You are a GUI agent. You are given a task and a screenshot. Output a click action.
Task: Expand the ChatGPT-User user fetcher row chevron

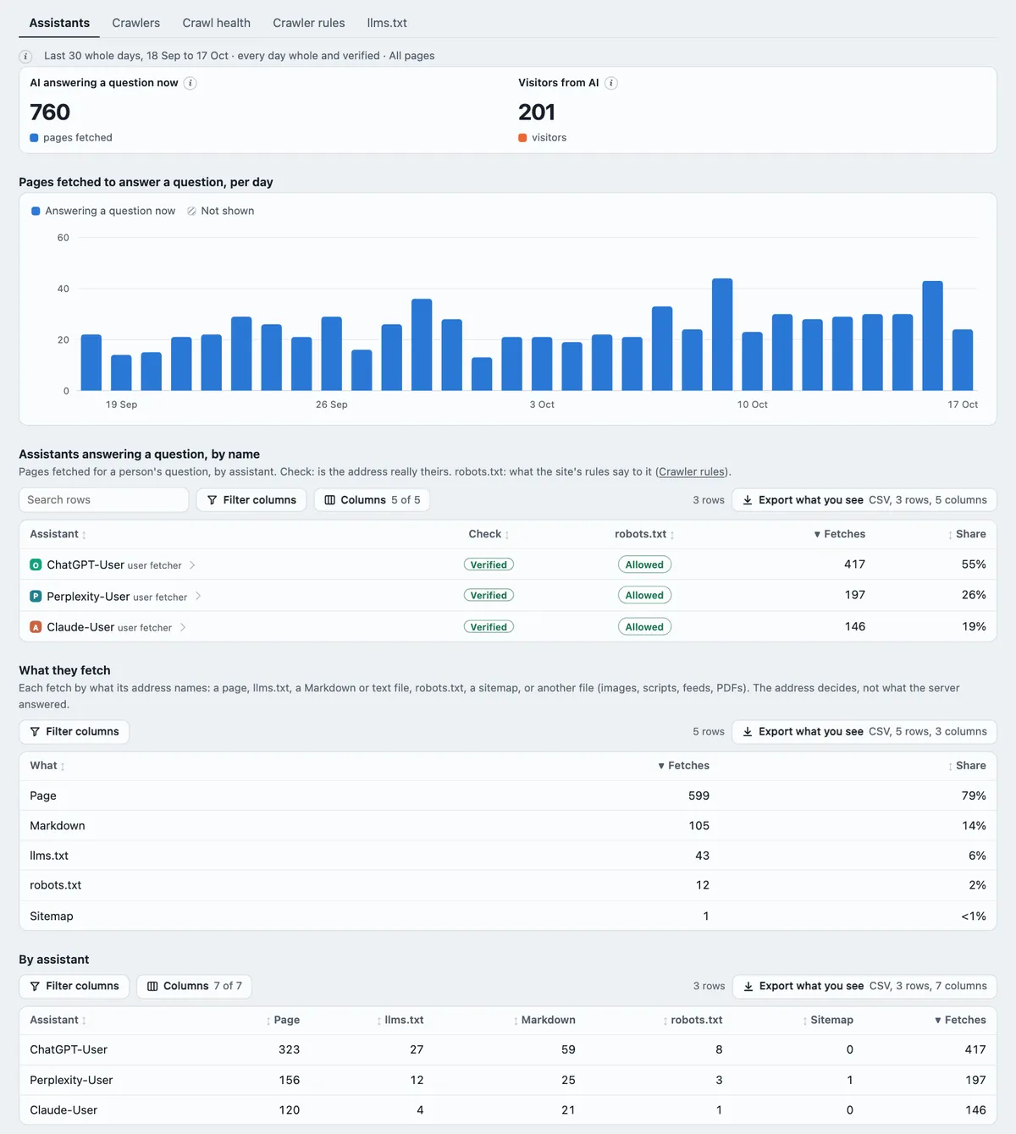point(192,564)
